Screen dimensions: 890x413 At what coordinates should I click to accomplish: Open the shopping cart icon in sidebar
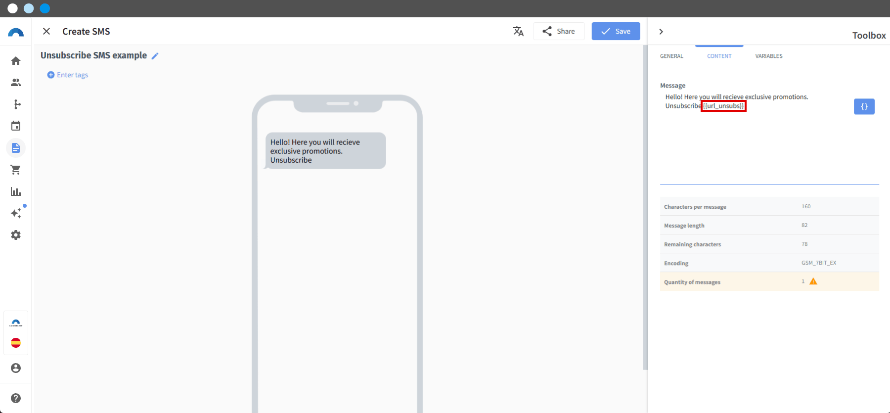pyautogui.click(x=16, y=170)
